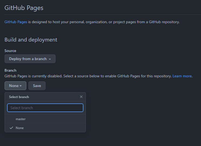Click the Select branch popup title
The image size is (201, 146).
click(x=19, y=97)
